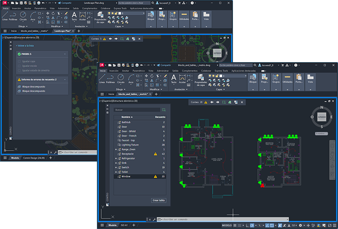Click Compartir in the front window title bar
Screen dimensions: 338x229
pyautogui.click(x=164, y=65)
